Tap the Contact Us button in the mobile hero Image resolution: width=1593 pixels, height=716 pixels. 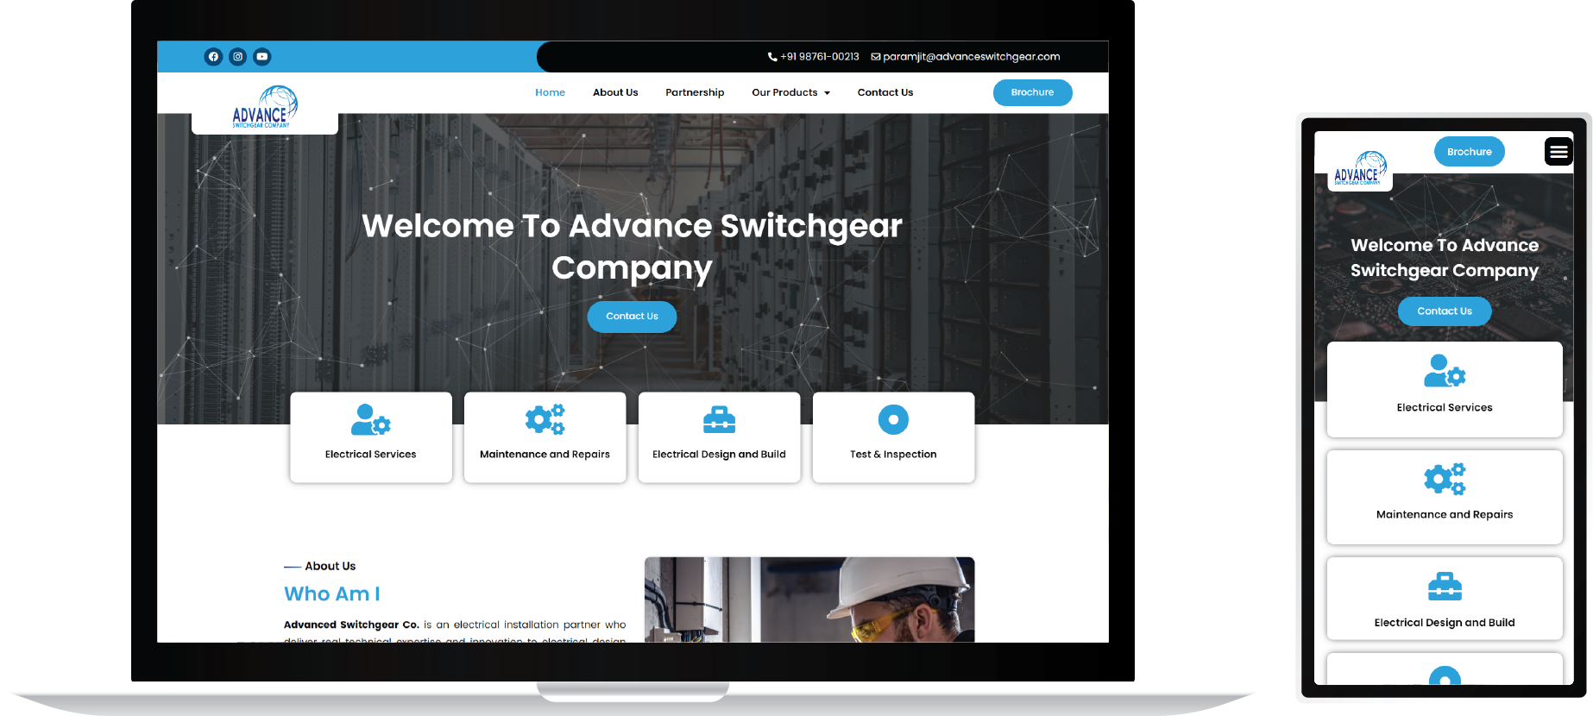pos(1445,311)
